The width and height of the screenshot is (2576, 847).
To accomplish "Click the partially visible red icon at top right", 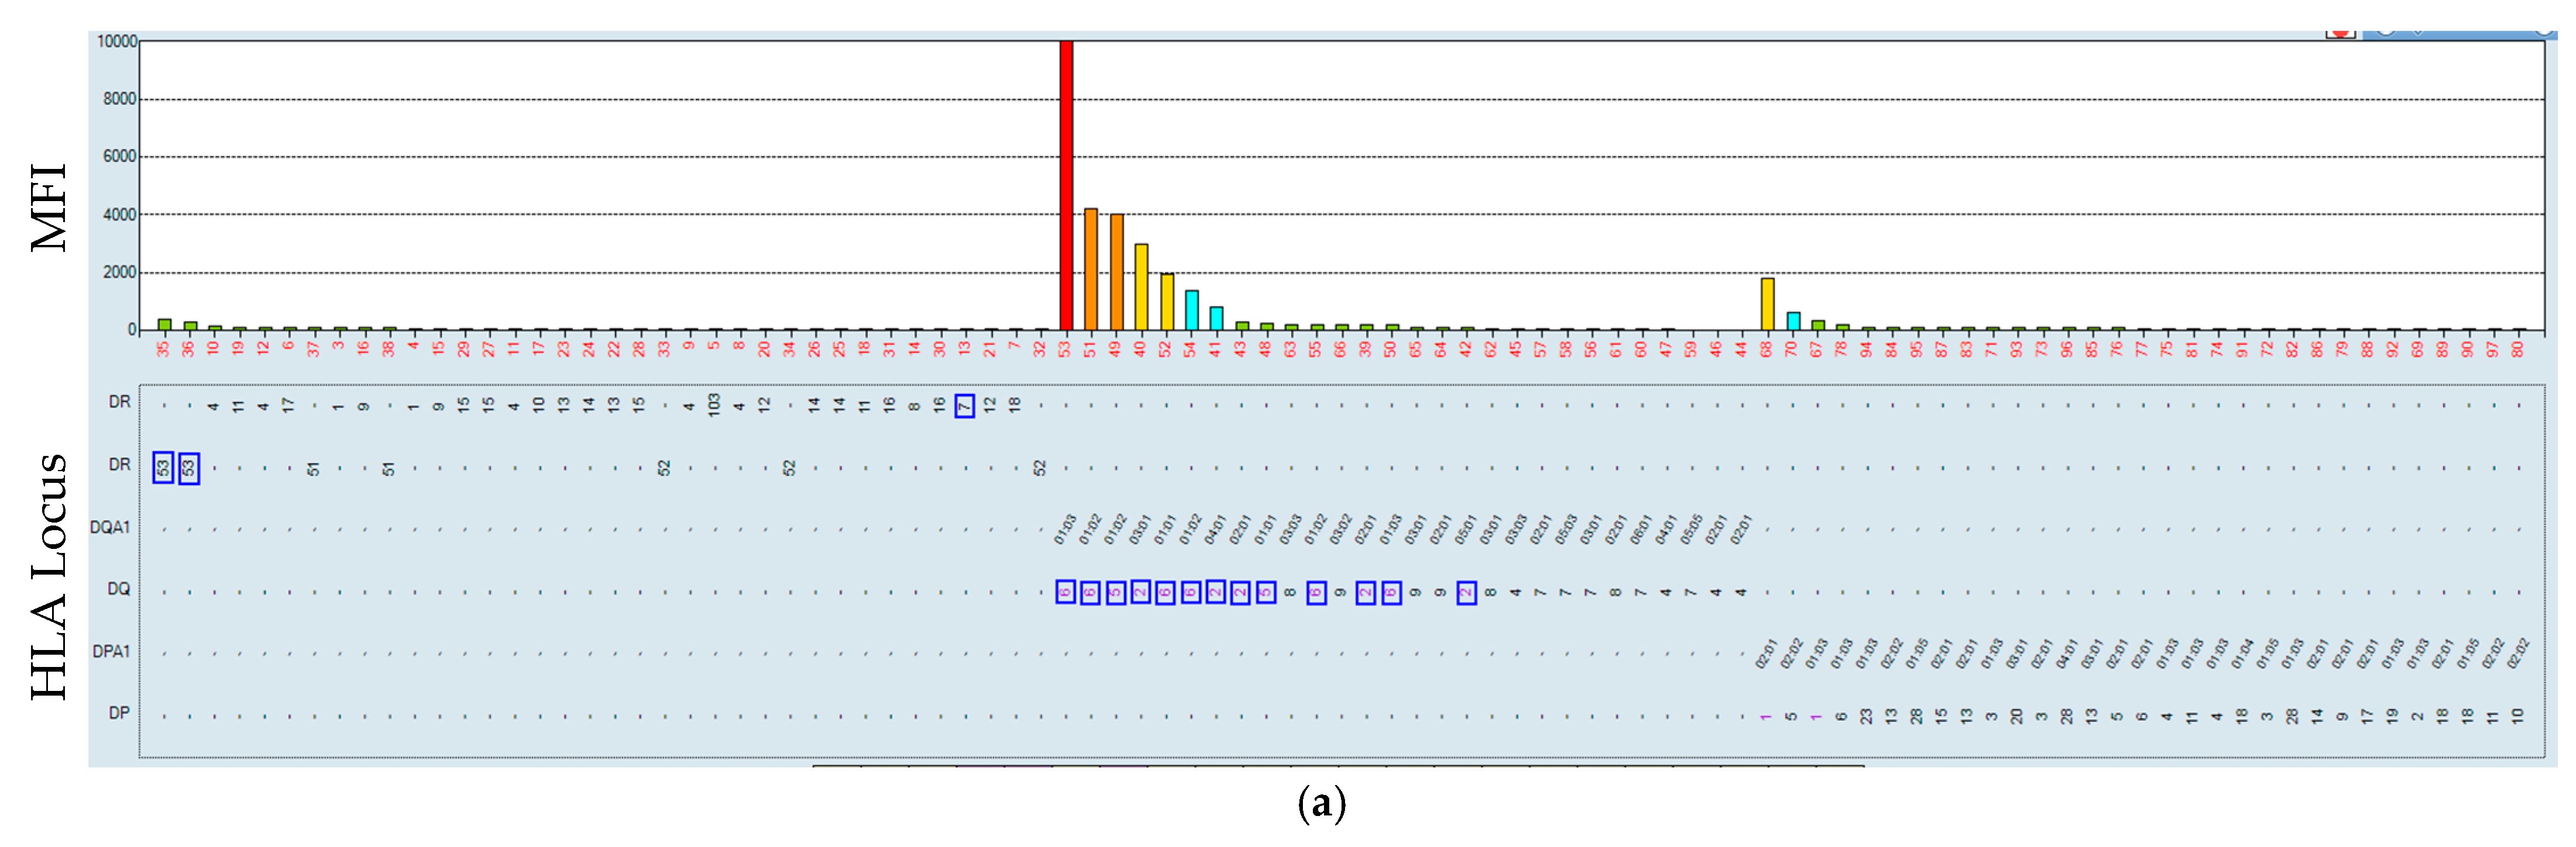I will 2340,33.
